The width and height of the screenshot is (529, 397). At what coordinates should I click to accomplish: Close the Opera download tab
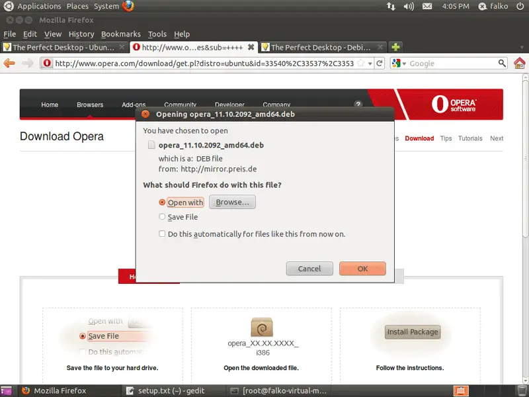(251, 47)
